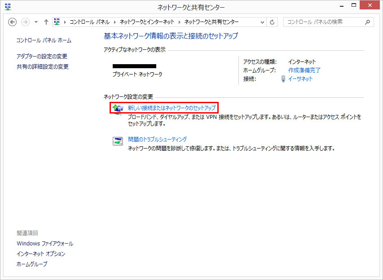Image resolution: width=383 pixels, height=280 pixels.
Task: Click the search magnifier icon
Action: pos(367,22)
